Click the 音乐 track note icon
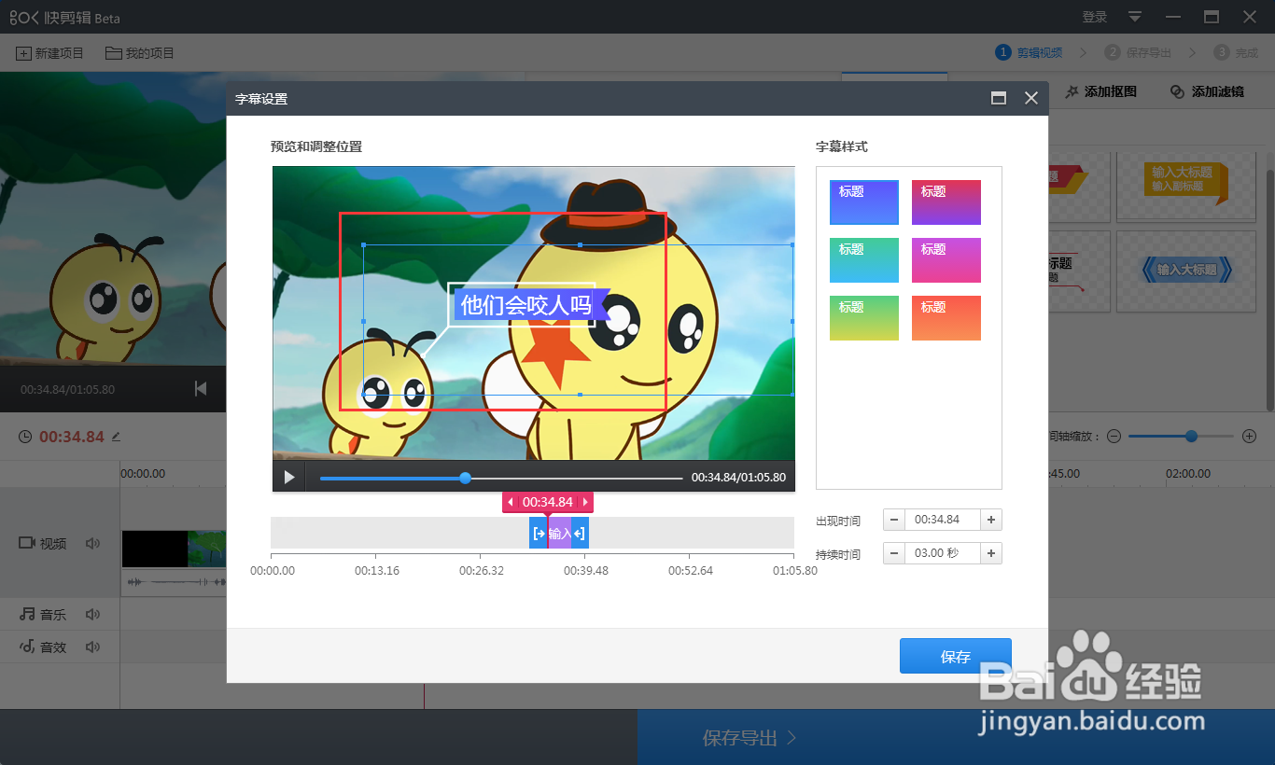Image resolution: width=1275 pixels, height=765 pixels. [27, 614]
